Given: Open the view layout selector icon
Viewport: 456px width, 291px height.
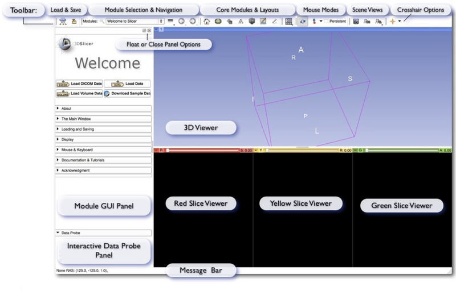Looking at the screenshot, I should pyautogui.click(x=288, y=21).
